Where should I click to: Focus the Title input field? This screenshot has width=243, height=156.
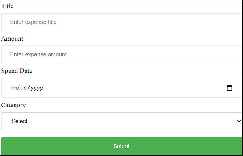[122, 22]
